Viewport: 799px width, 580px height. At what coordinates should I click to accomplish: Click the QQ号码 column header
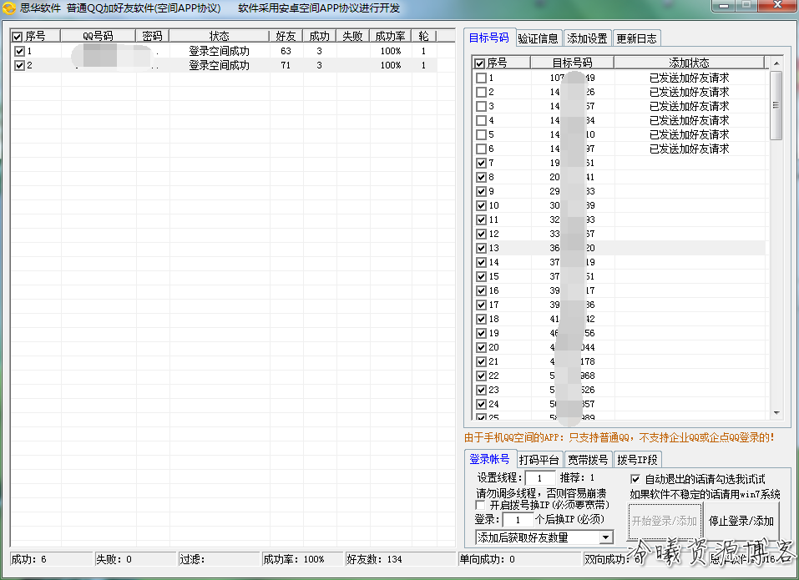tap(98, 36)
